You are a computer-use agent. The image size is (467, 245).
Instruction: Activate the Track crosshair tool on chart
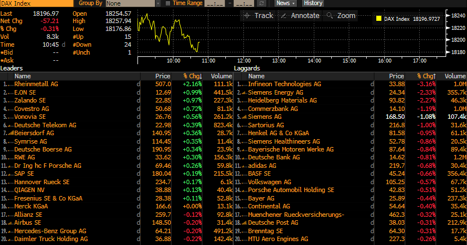coord(259,15)
